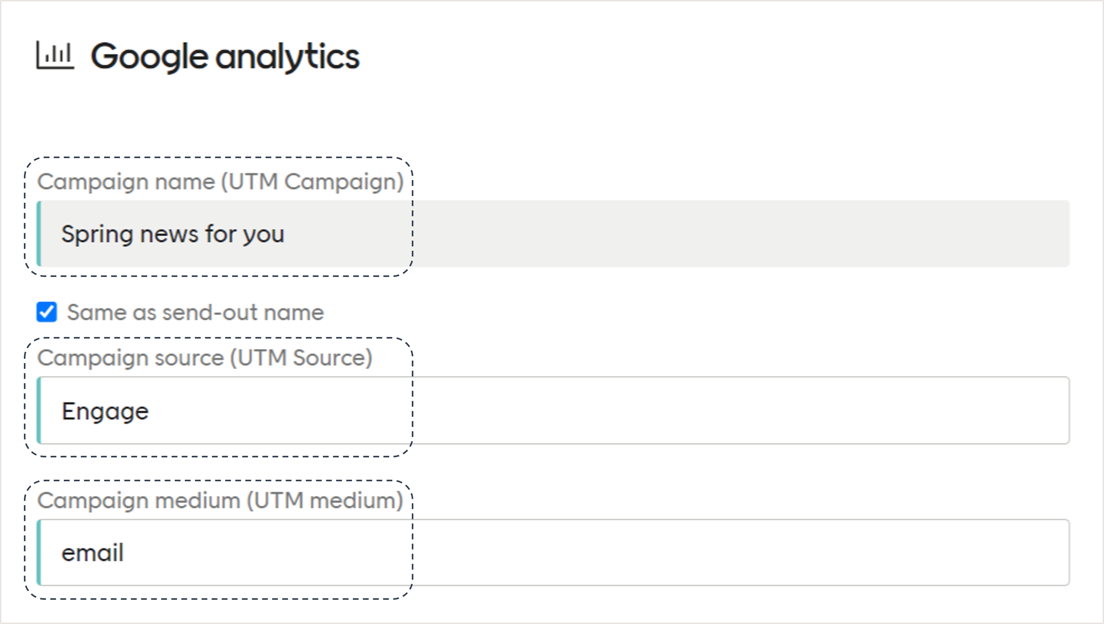Select the Engage value in Campaign source
The width and height of the screenshot is (1104, 624).
pyautogui.click(x=105, y=411)
